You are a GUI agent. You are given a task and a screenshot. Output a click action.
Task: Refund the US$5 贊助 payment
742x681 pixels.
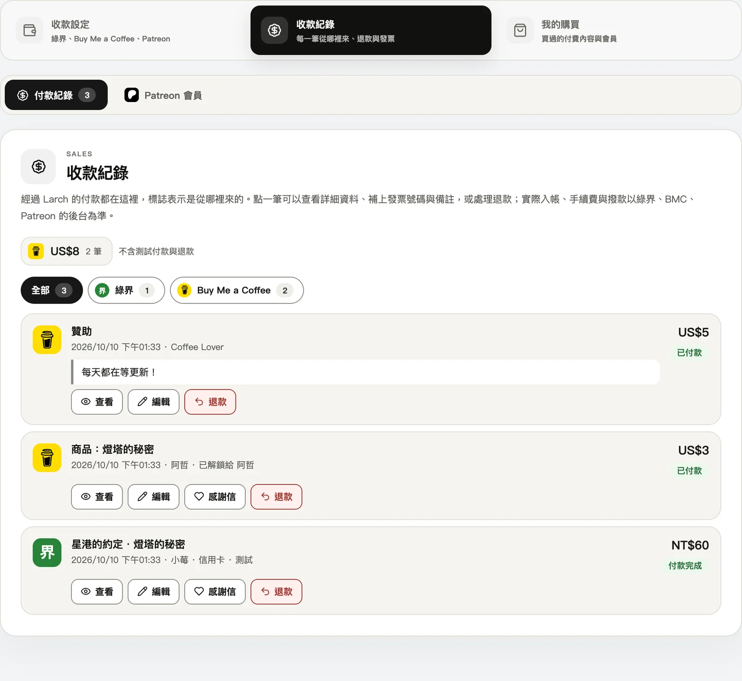pos(210,402)
